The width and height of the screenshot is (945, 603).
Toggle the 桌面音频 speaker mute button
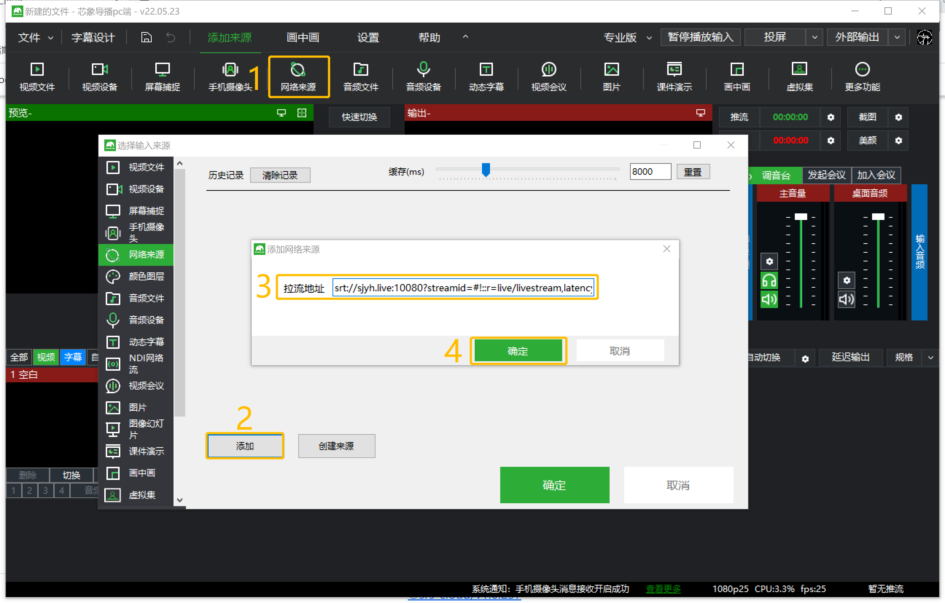846,300
